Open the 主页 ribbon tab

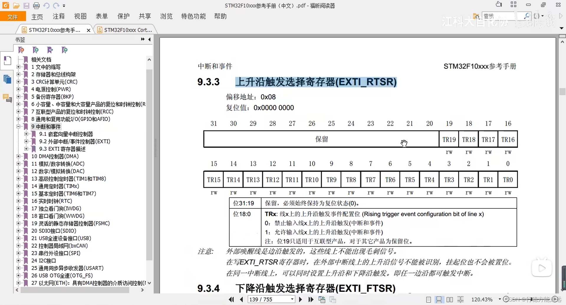point(37,16)
